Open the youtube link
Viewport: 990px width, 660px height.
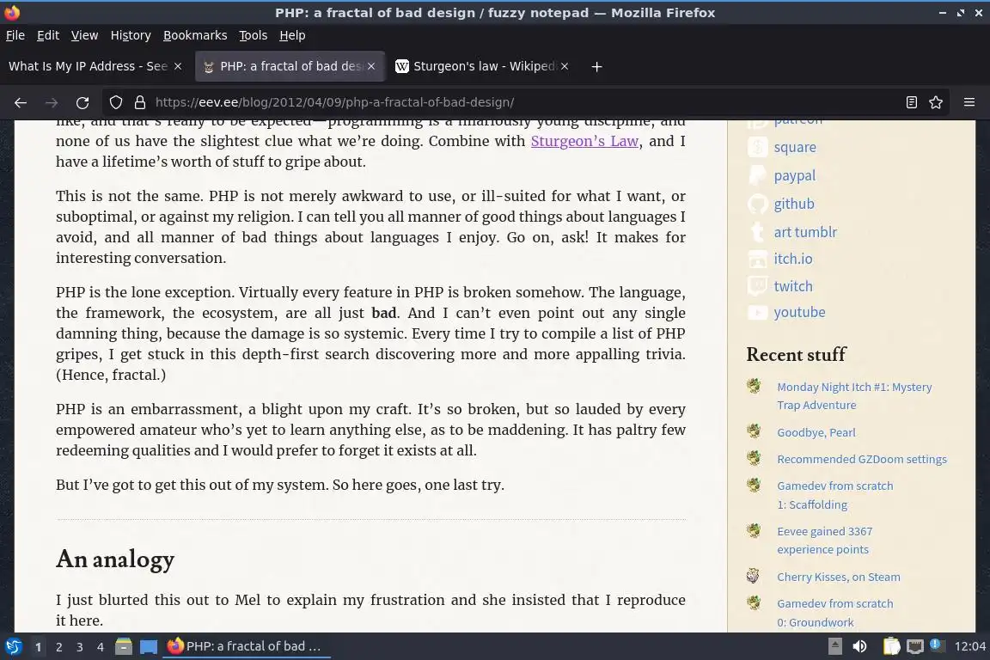click(x=799, y=312)
